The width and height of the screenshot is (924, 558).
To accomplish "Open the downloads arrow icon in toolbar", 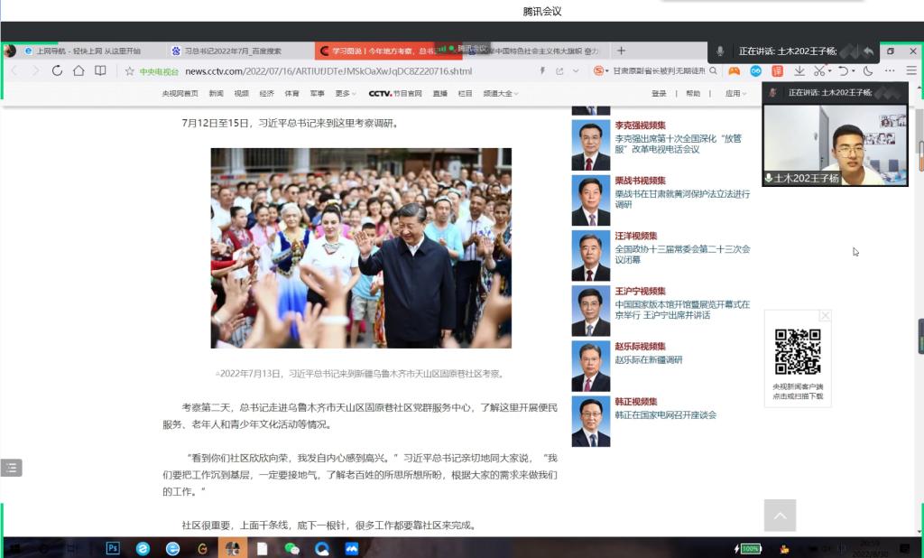I will pos(799,71).
